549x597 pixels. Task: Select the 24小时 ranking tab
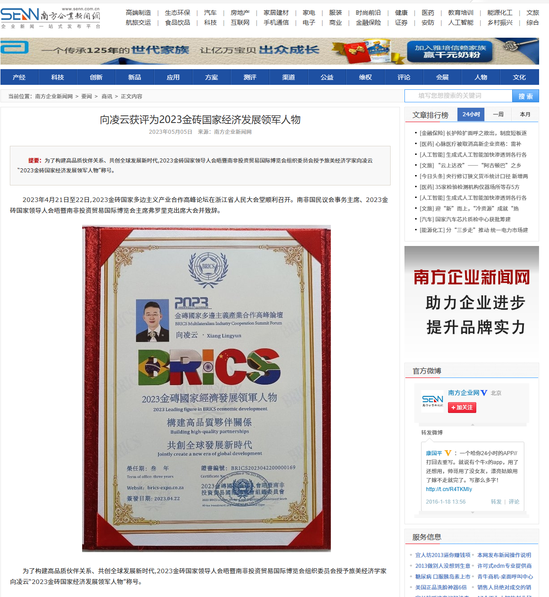click(x=471, y=114)
